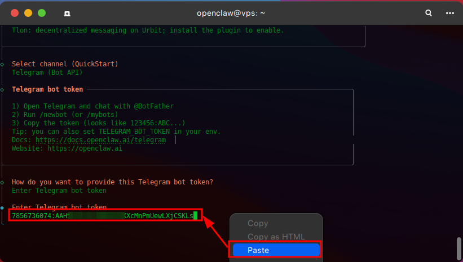Open a new terminal tab
Image resolution: width=463 pixels, height=262 pixels.
[67, 13]
